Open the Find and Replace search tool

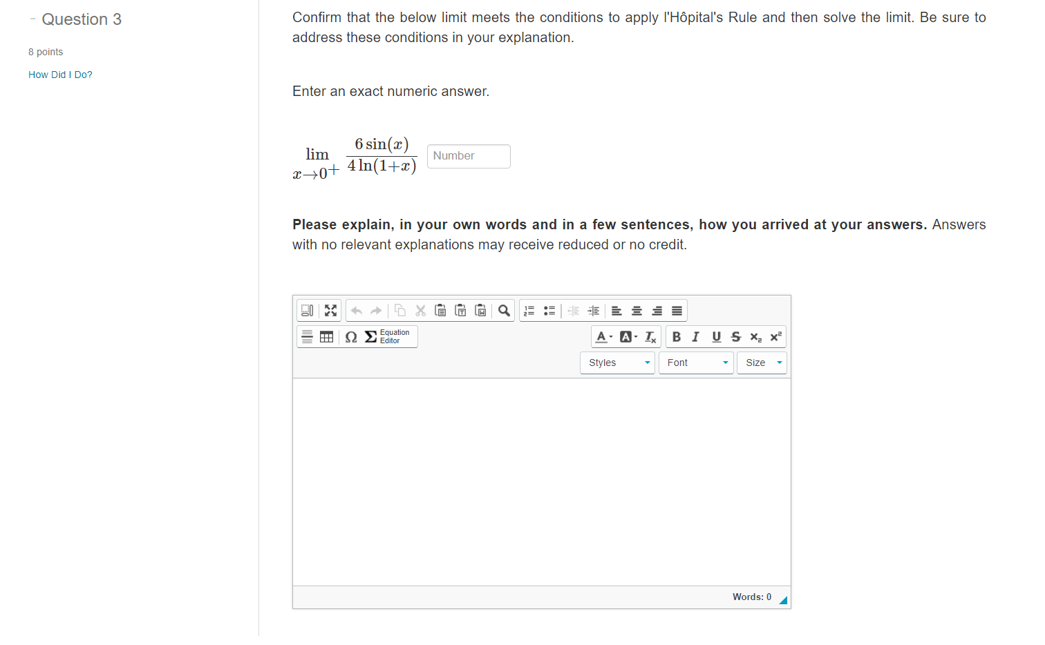[x=504, y=310]
